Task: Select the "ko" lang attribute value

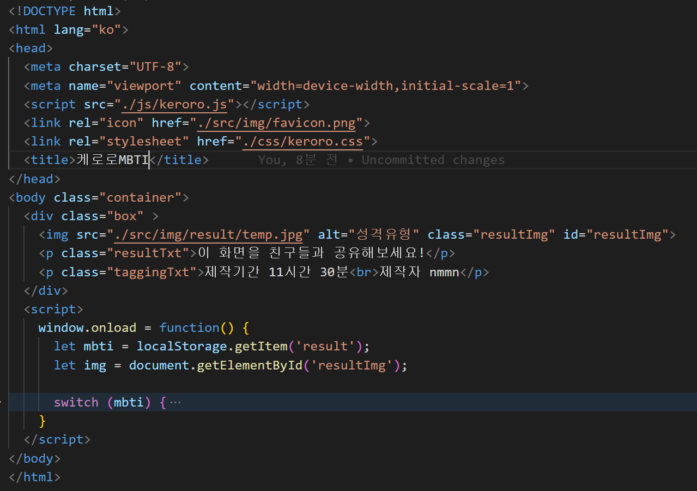Action: [x=107, y=29]
